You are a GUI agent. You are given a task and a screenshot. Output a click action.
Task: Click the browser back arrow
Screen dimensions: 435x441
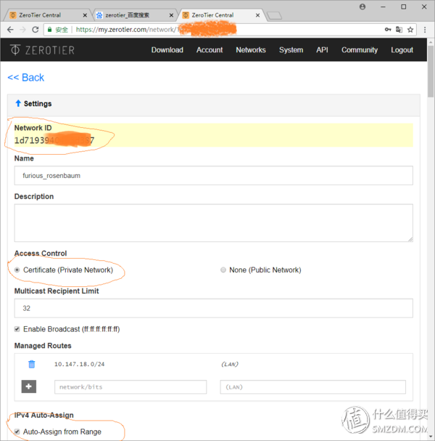[x=10, y=30]
